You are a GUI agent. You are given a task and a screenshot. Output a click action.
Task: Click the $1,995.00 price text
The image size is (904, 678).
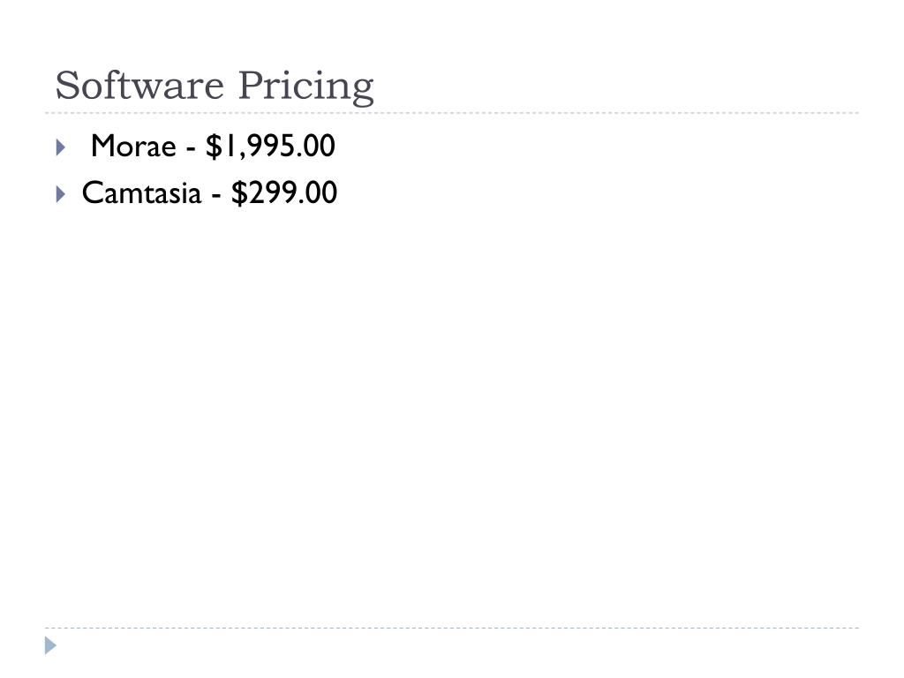click(270, 146)
